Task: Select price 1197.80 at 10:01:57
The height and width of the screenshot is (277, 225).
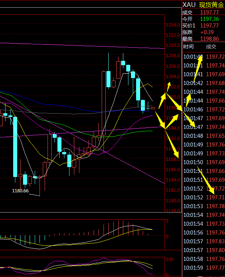Action: (215, 250)
